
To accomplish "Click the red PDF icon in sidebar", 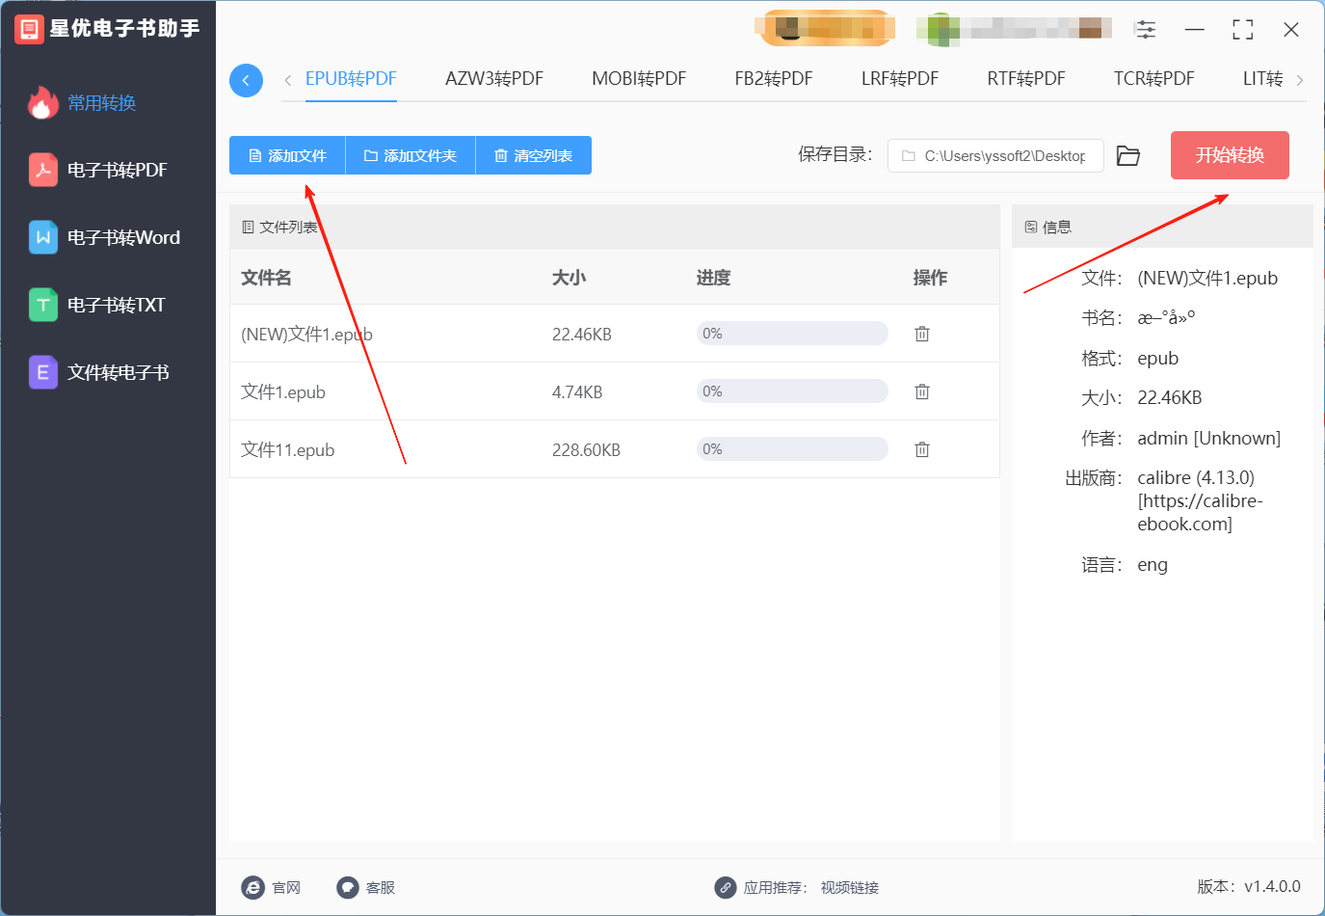I will tap(42, 170).
